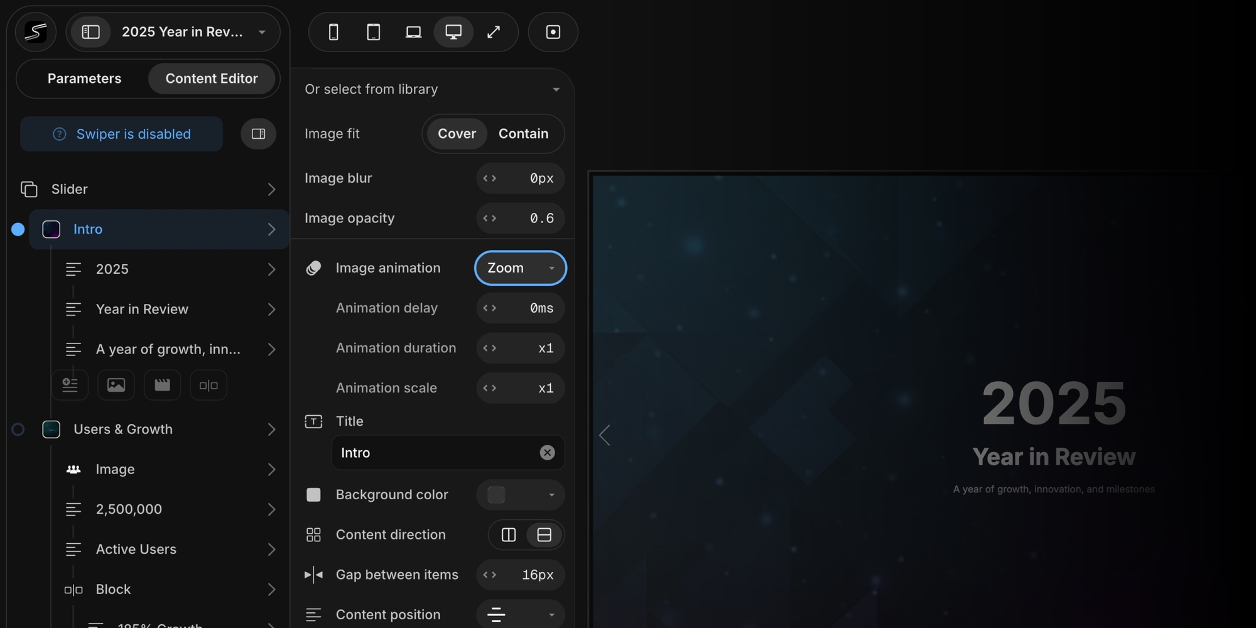Image resolution: width=1256 pixels, height=628 pixels.
Task: Select the mobile phone preview icon
Action: tap(333, 32)
